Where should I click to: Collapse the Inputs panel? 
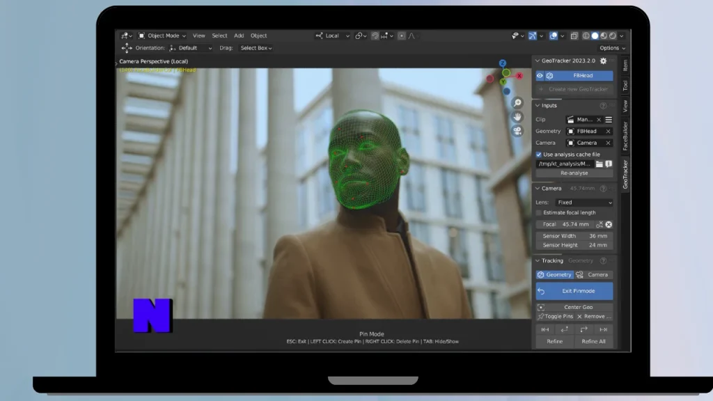(x=538, y=106)
